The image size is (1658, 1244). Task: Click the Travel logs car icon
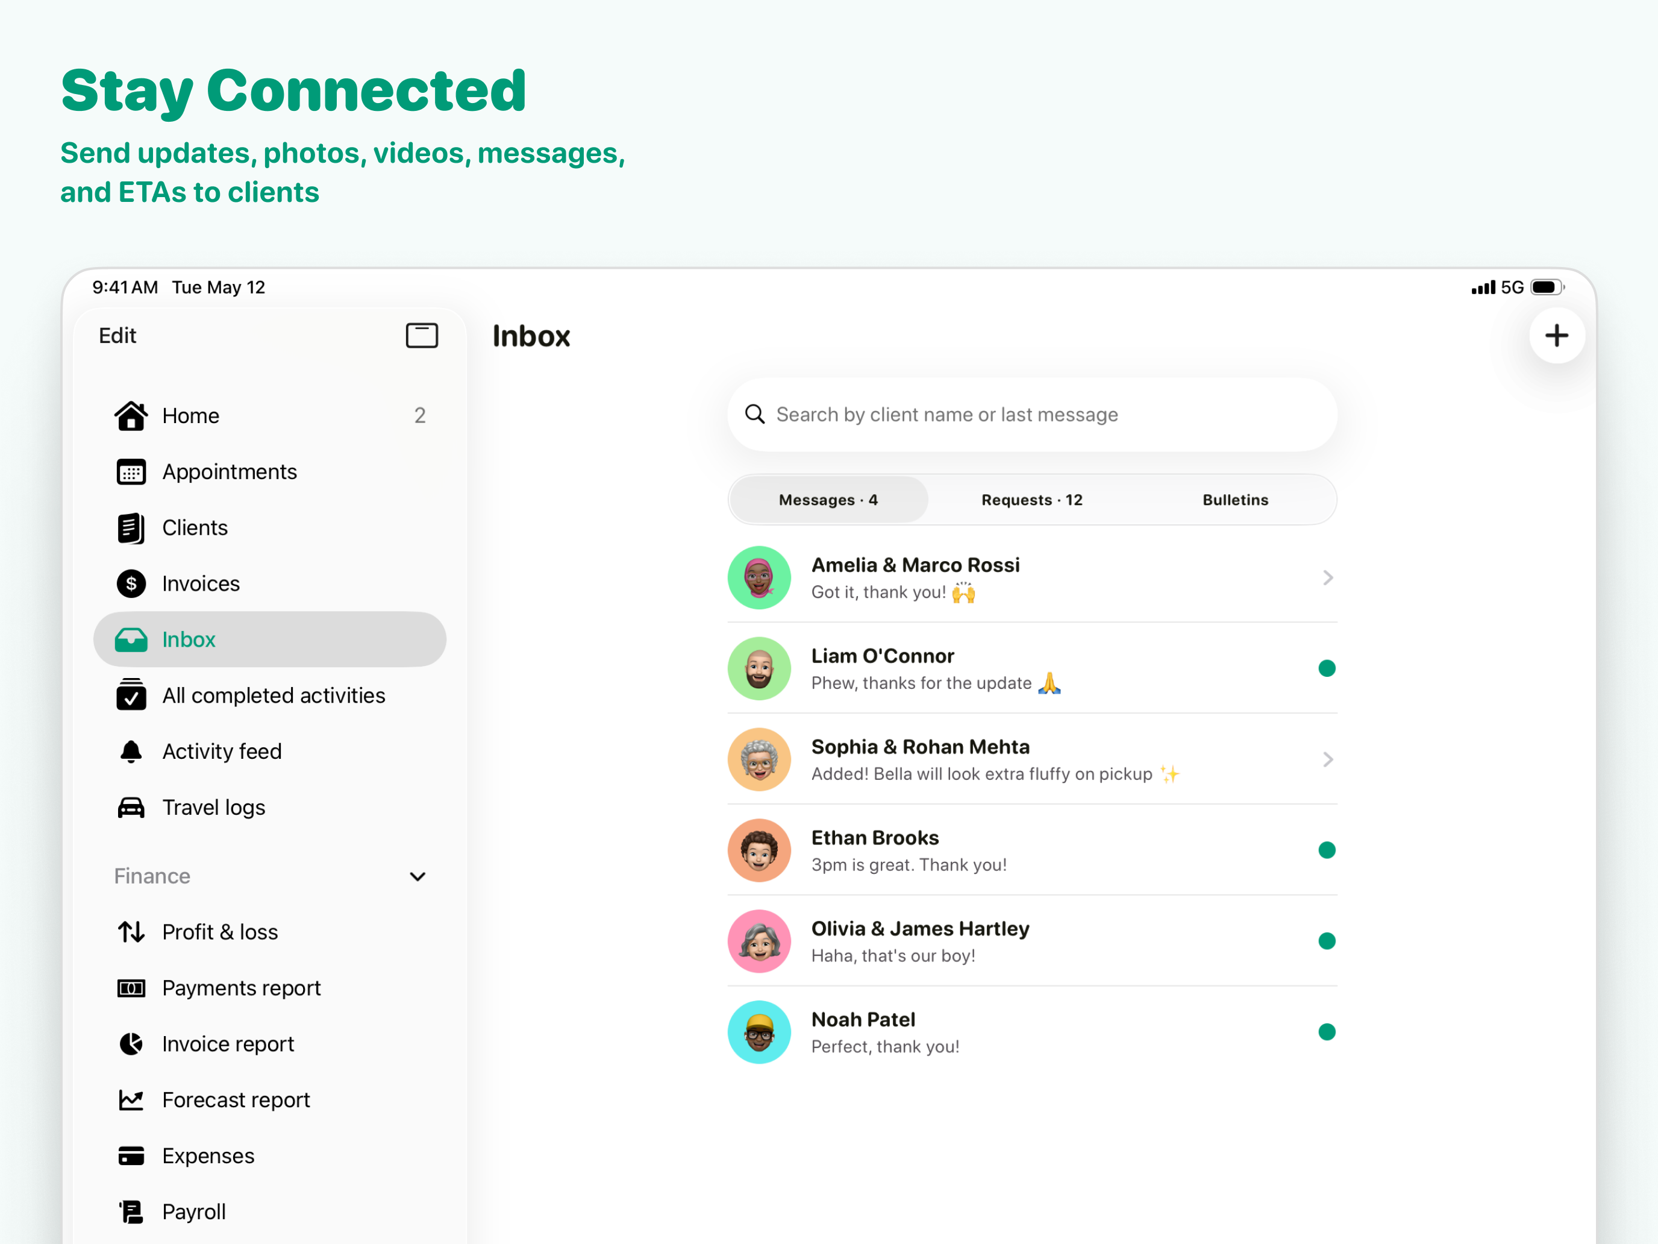(x=131, y=808)
